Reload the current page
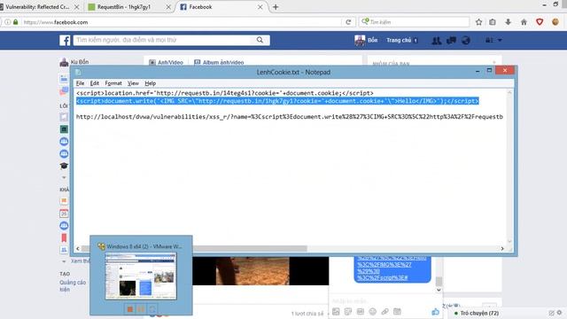 (348, 22)
